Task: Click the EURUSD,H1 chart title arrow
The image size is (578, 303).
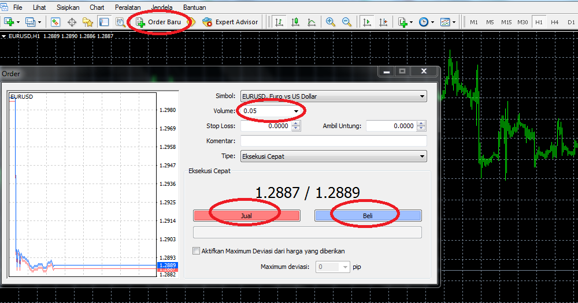Action: tap(3, 36)
